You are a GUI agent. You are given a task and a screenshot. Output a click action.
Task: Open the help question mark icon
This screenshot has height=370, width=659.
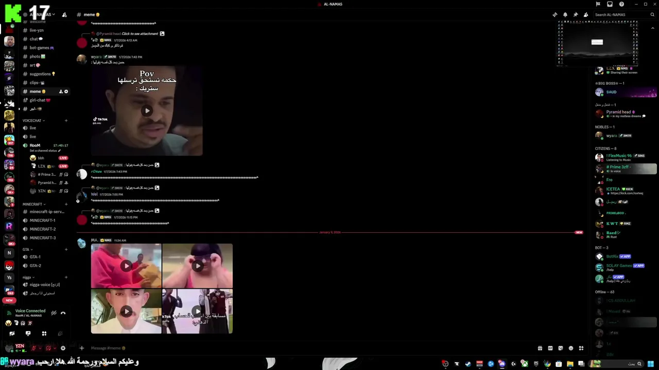[621, 4]
